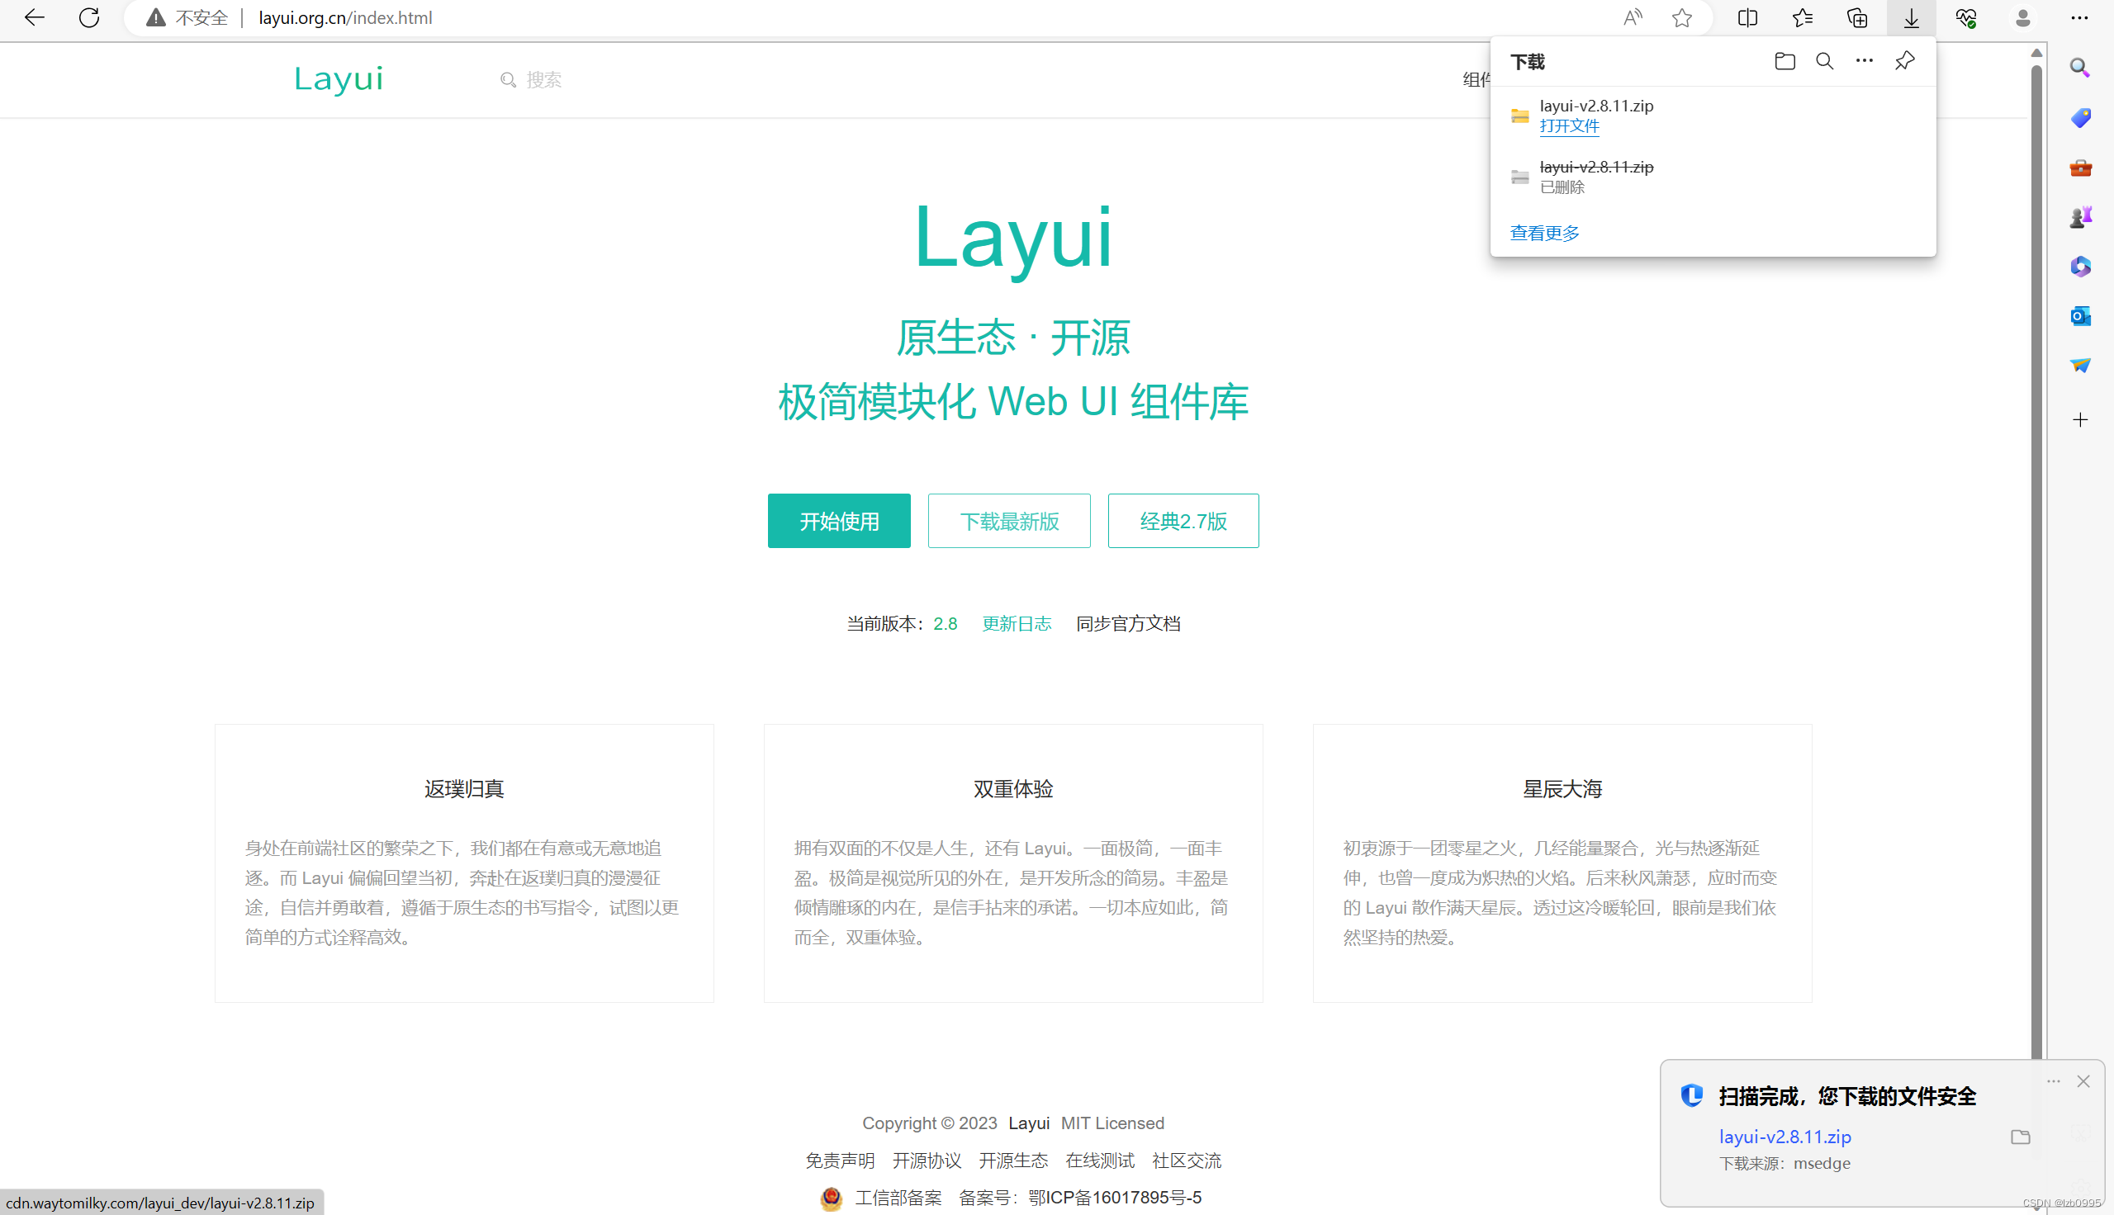Open Microsoft 365 in the sidebar
Viewport: 2114px width, 1215px height.
tap(2080, 267)
